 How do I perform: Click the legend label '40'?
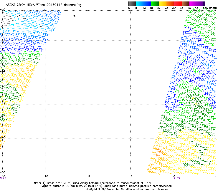click(x=189, y=8)
